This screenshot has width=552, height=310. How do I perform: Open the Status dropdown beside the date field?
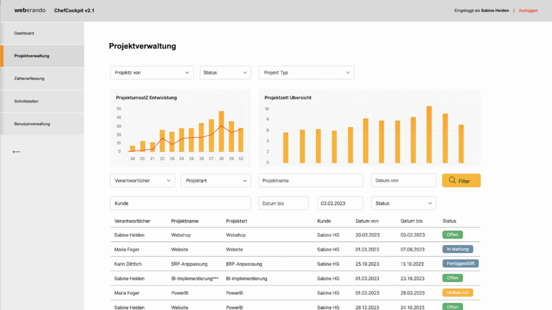[403, 203]
